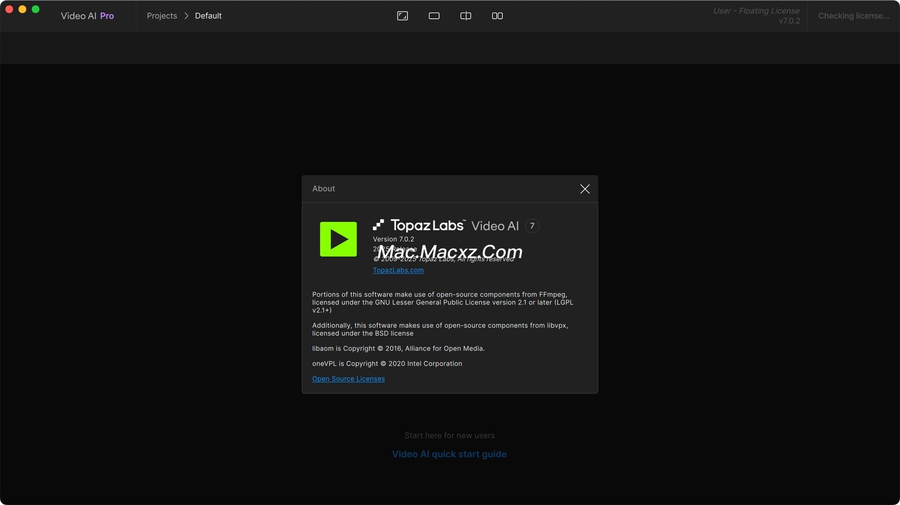Click the green Video AI play logo
The image size is (900, 505).
point(338,239)
